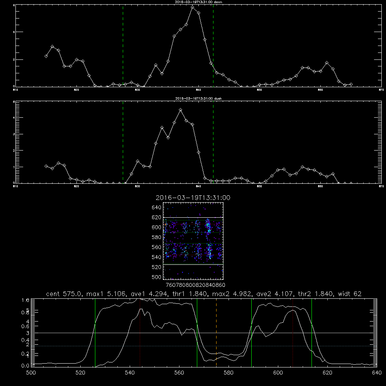The image size is (386, 386).
Task: Click the dusk plot title "2016-03-19T13:31:00 dusk"
Action: pyautogui.click(x=198, y=98)
